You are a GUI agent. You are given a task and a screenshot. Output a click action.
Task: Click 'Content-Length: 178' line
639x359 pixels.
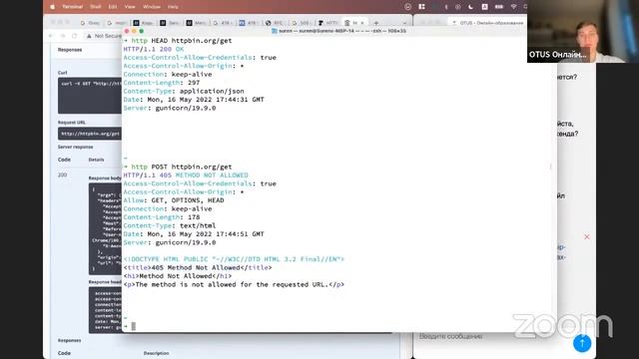coord(162,217)
